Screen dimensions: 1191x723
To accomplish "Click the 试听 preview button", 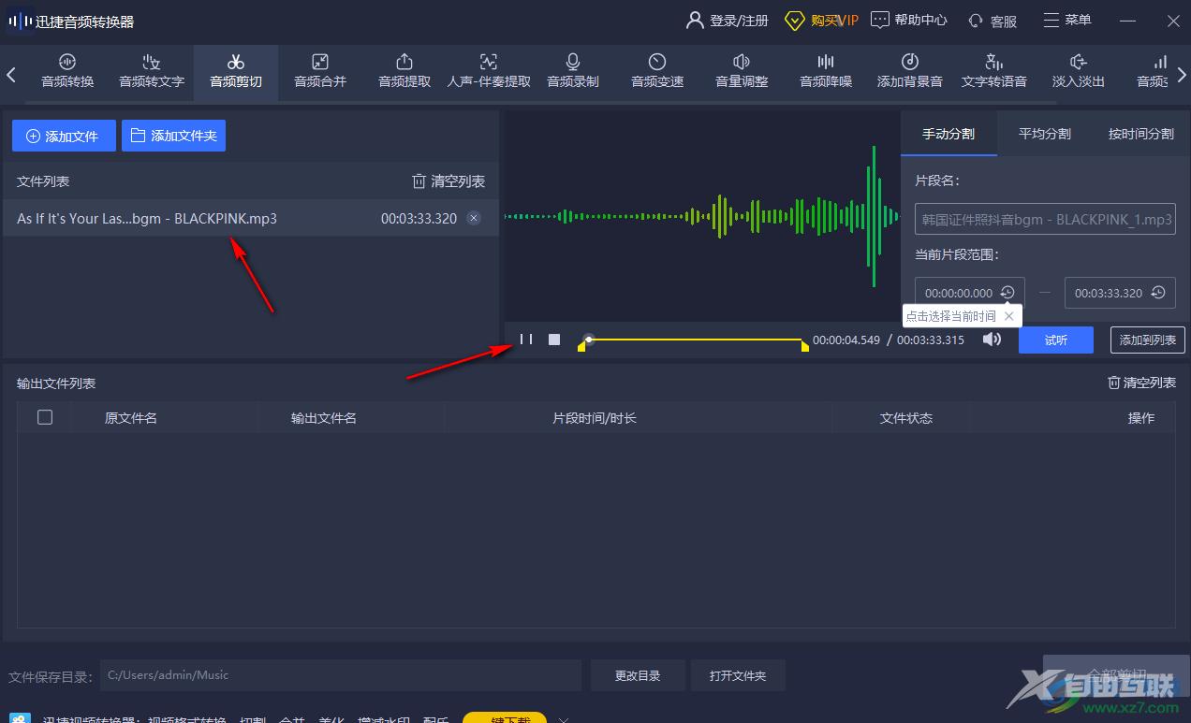I will (x=1056, y=340).
